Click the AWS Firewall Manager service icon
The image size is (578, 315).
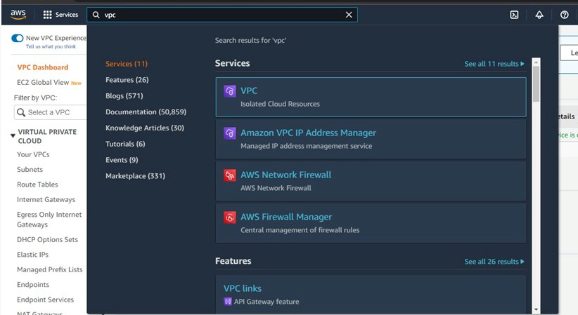pyautogui.click(x=230, y=217)
